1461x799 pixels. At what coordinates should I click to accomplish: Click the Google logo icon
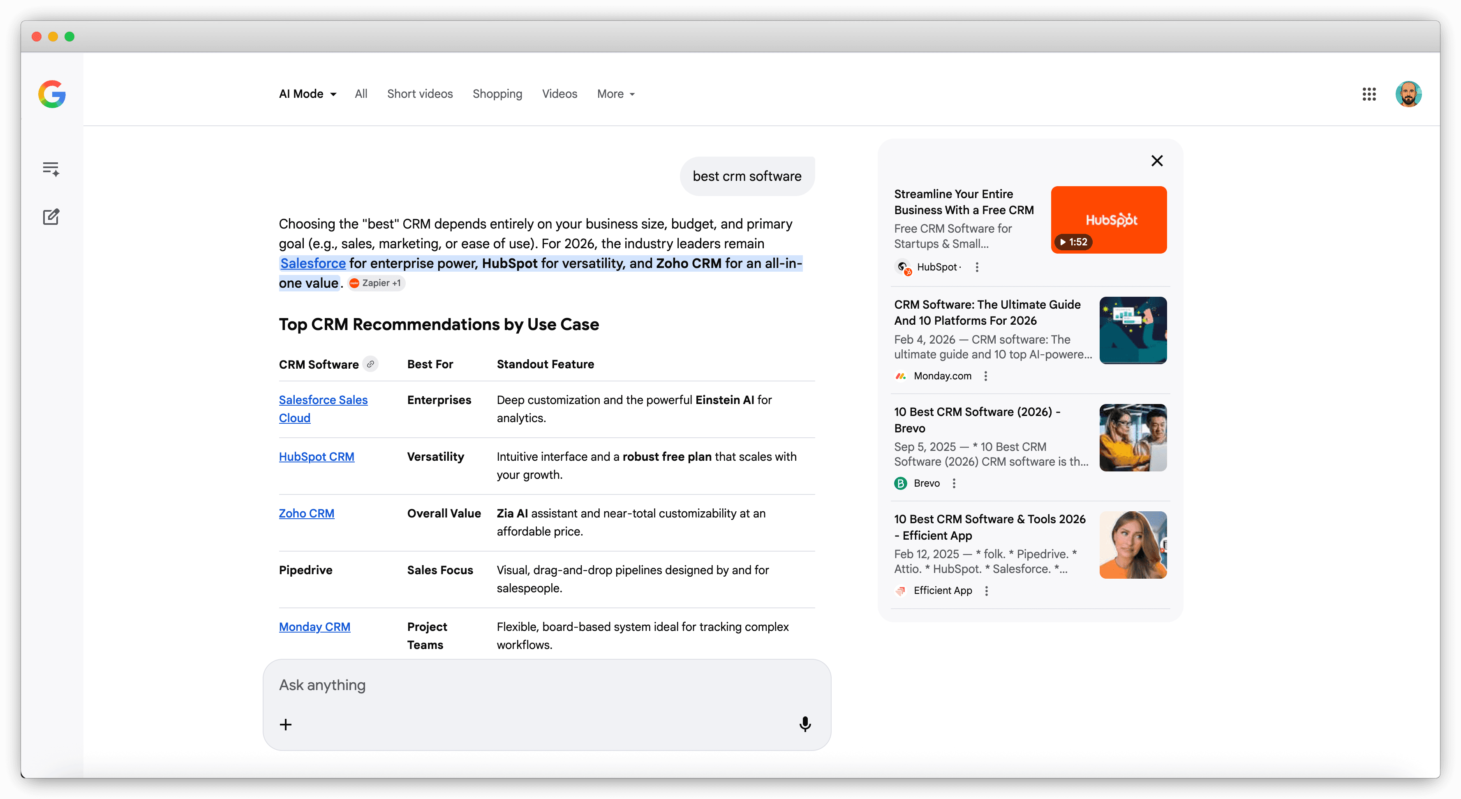(52, 94)
